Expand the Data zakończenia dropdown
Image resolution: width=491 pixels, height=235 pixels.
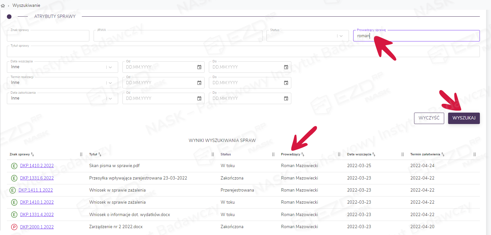click(110, 99)
